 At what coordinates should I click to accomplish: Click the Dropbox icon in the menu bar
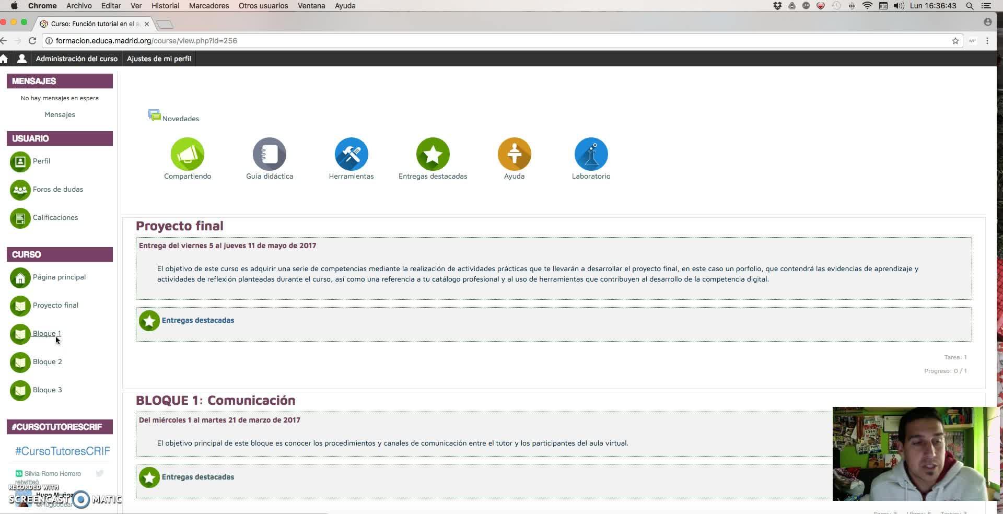click(x=777, y=6)
